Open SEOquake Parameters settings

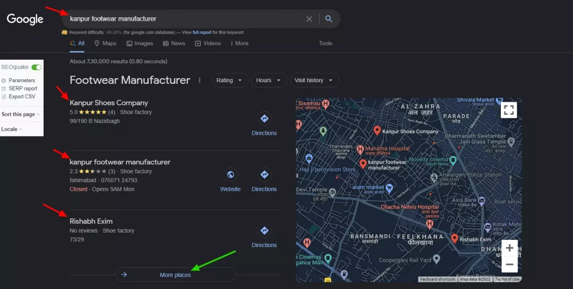tap(22, 80)
